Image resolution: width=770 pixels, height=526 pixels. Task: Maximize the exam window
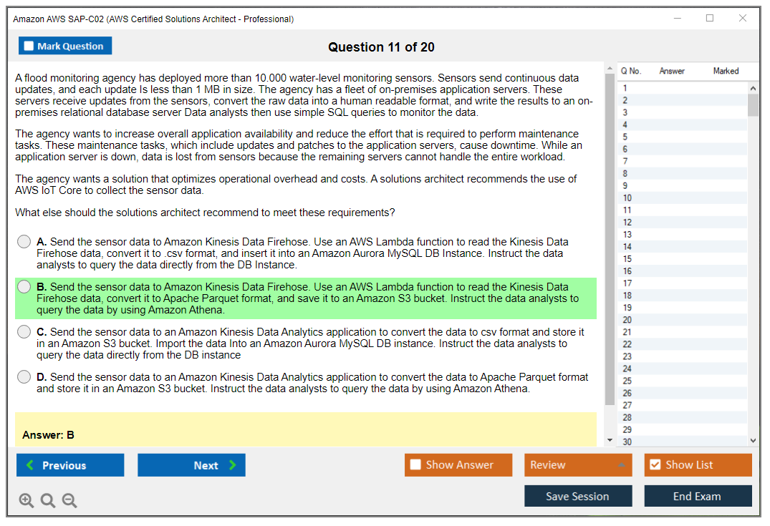[710, 19]
